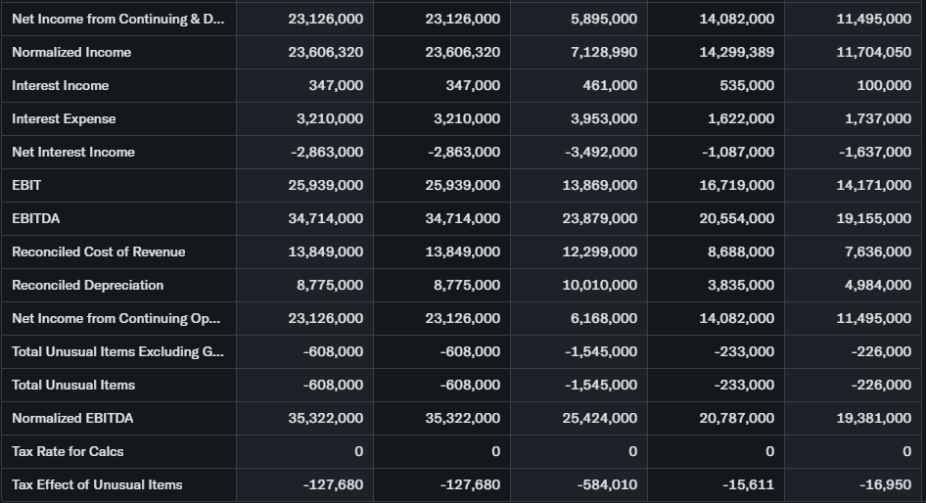Click the Interest Expense row label
The image size is (926, 503).
pyautogui.click(x=64, y=119)
